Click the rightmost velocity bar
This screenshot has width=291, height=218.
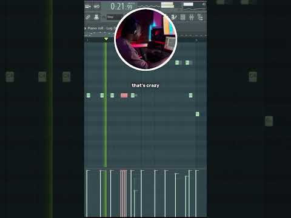pyautogui.click(x=196, y=193)
